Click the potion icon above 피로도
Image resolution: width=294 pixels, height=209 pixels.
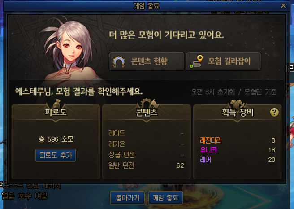pyautogui.click(x=56, y=104)
